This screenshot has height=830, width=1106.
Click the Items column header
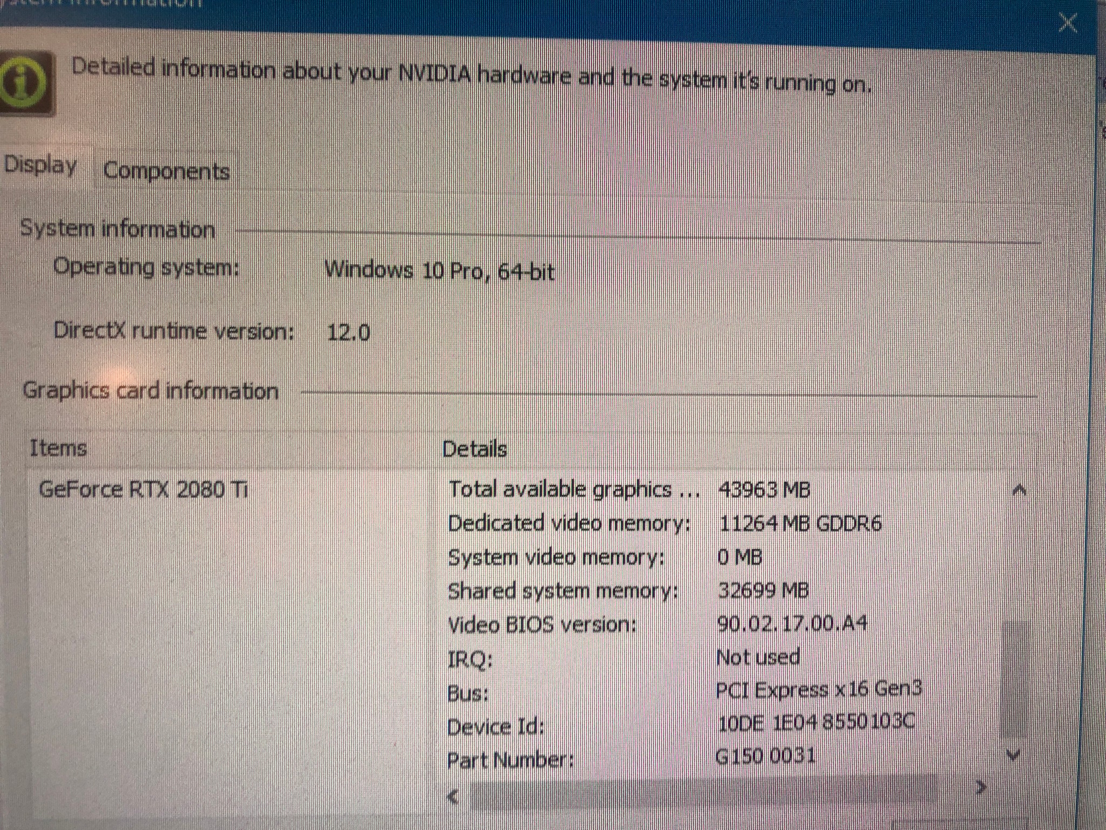58,448
